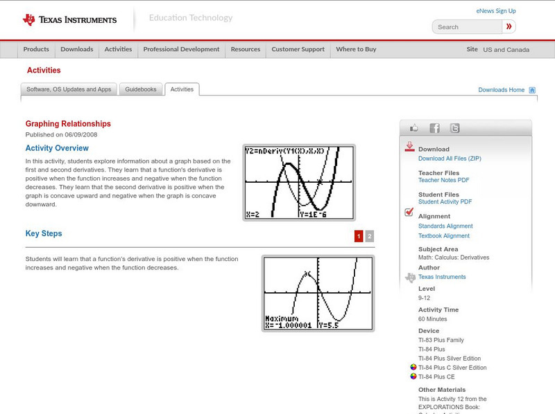Switch to Software, OS Updates and Apps tab

(x=69, y=89)
